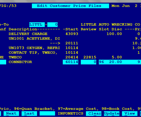Click the Edit Customer Price Files title
141x117 pixels.
[70, 6]
